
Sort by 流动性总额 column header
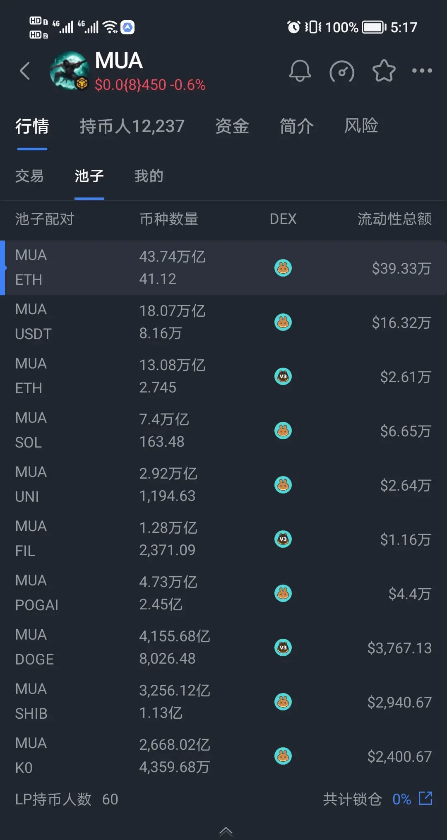pos(394,219)
